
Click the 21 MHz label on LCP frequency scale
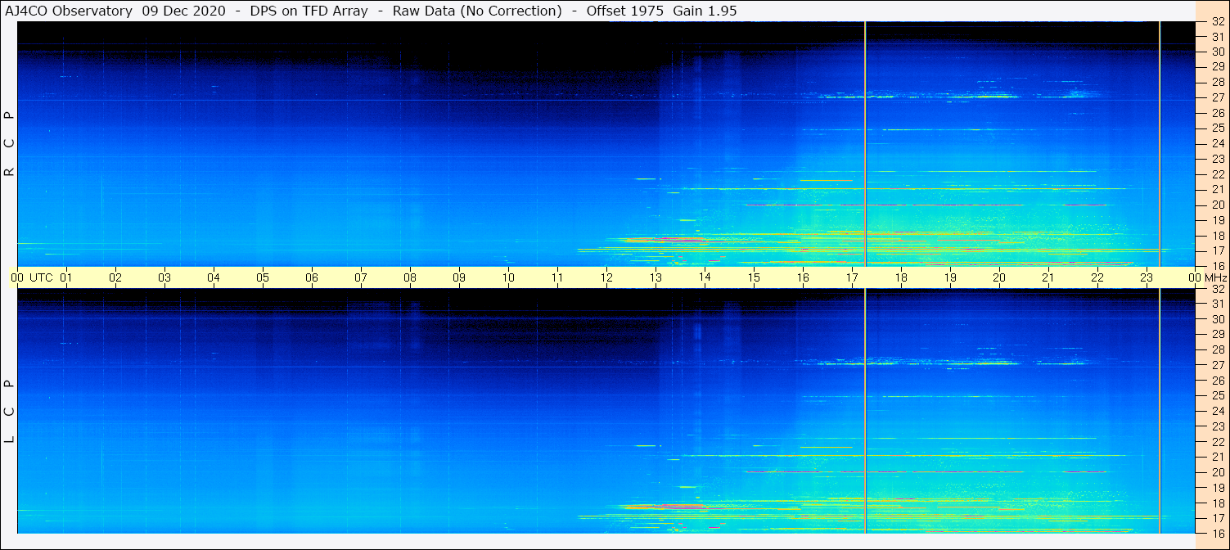point(1217,457)
